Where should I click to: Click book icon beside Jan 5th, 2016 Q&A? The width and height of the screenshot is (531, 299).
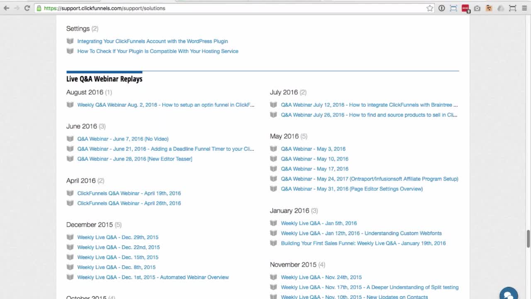tap(274, 223)
